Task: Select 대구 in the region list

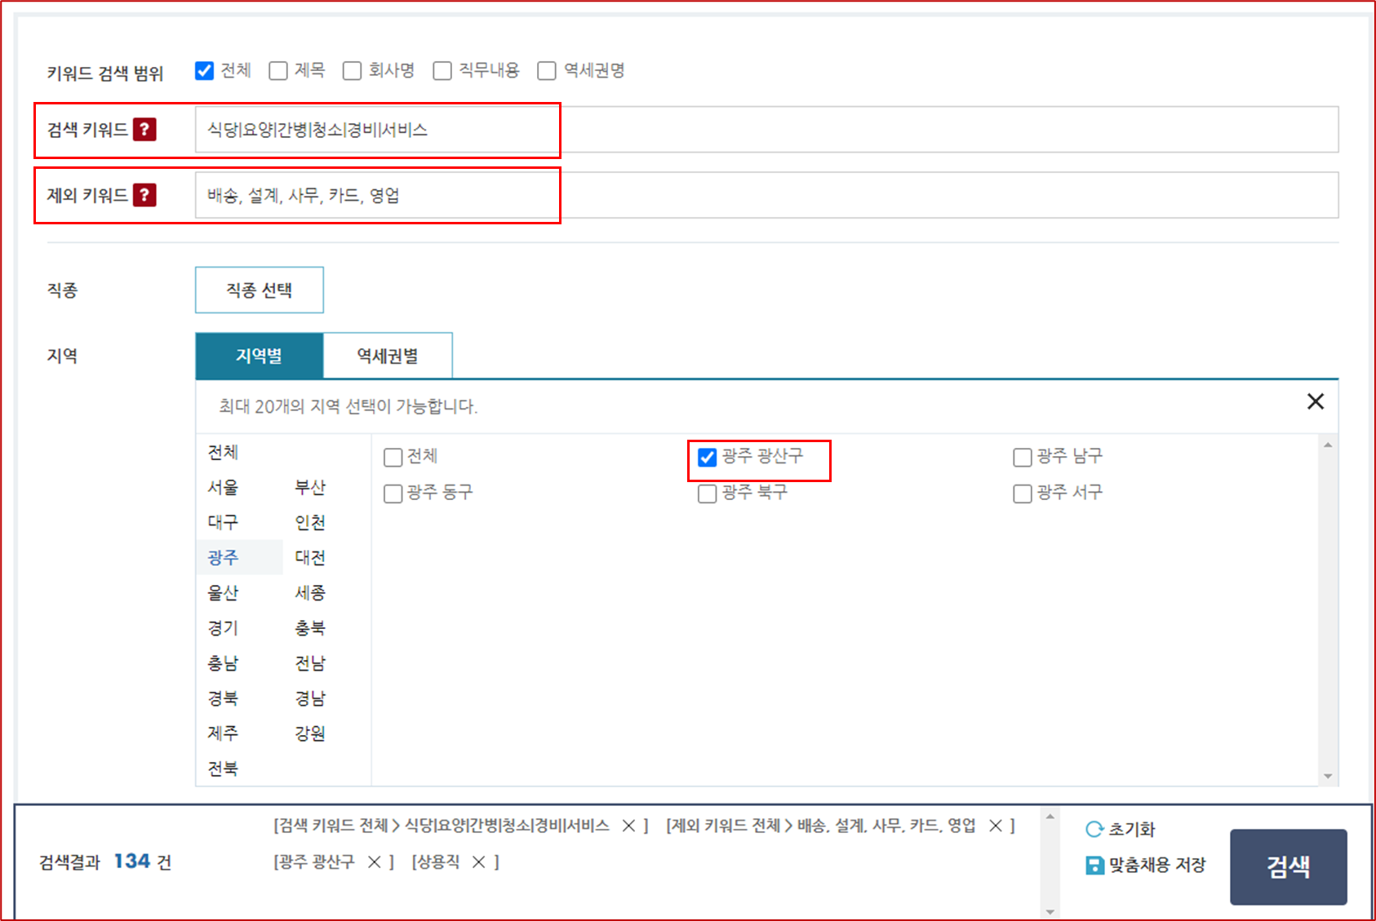Action: pyautogui.click(x=223, y=522)
